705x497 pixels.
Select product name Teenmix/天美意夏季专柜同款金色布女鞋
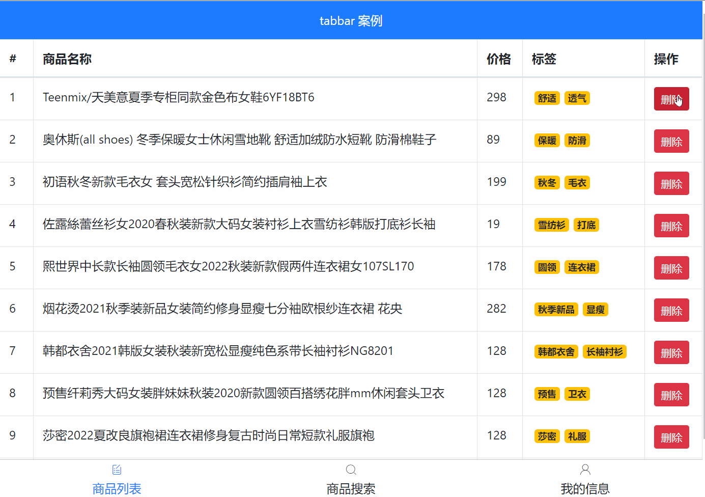tap(179, 97)
